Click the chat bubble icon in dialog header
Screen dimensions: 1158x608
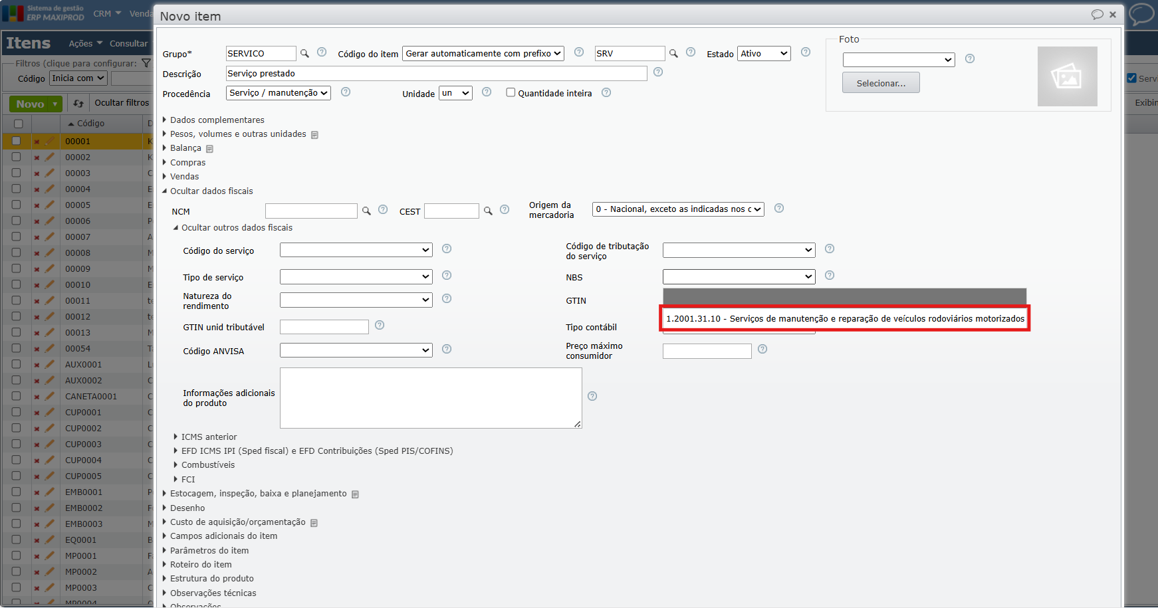coord(1098,15)
